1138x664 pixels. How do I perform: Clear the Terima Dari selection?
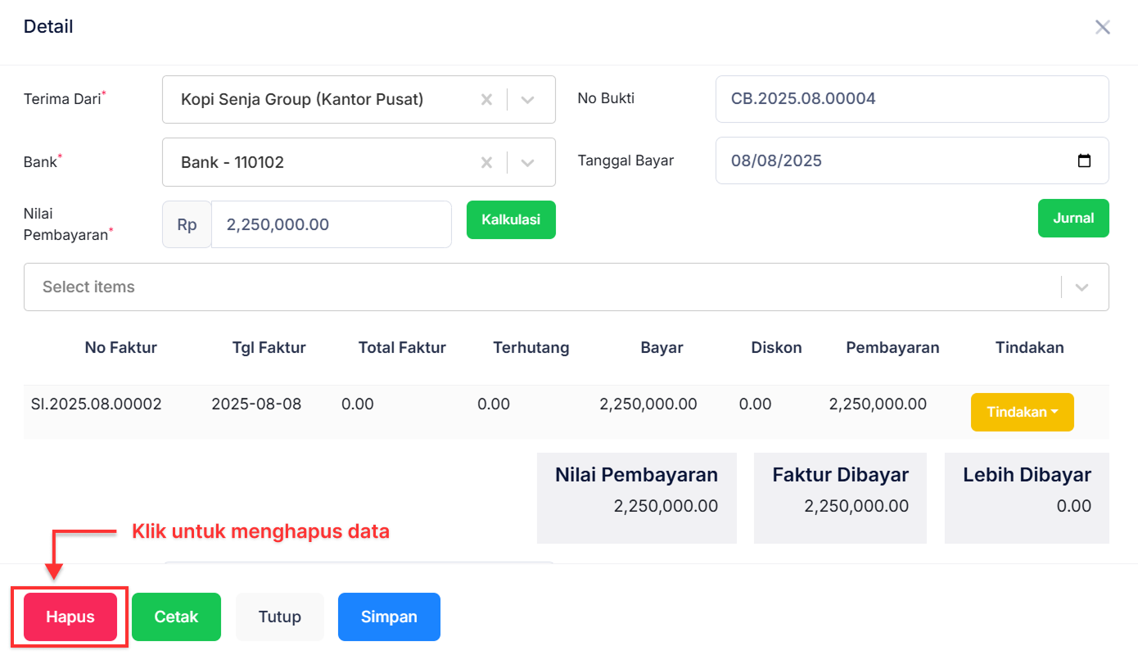pos(486,100)
